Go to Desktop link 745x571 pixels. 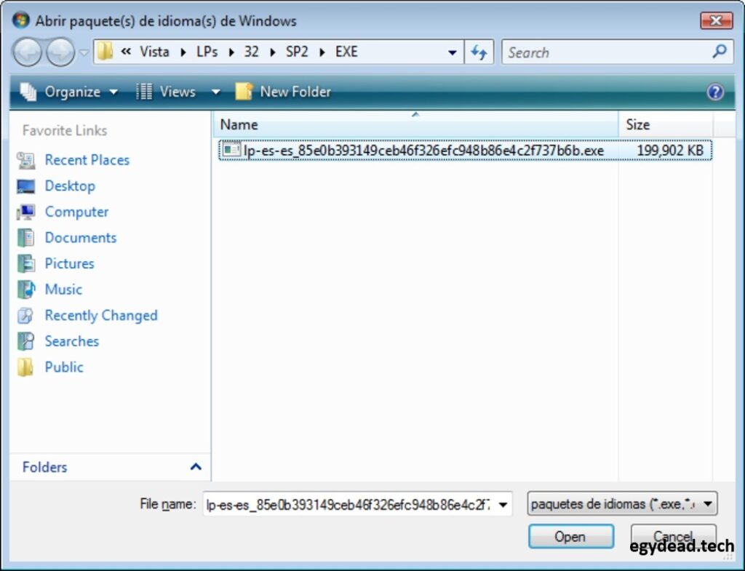tap(70, 185)
